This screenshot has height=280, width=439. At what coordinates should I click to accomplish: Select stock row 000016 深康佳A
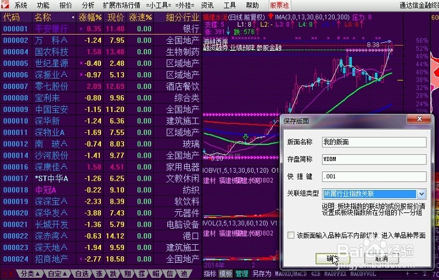point(101,167)
